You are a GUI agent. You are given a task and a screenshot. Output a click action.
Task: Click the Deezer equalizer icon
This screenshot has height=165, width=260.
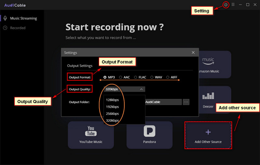[208, 96]
